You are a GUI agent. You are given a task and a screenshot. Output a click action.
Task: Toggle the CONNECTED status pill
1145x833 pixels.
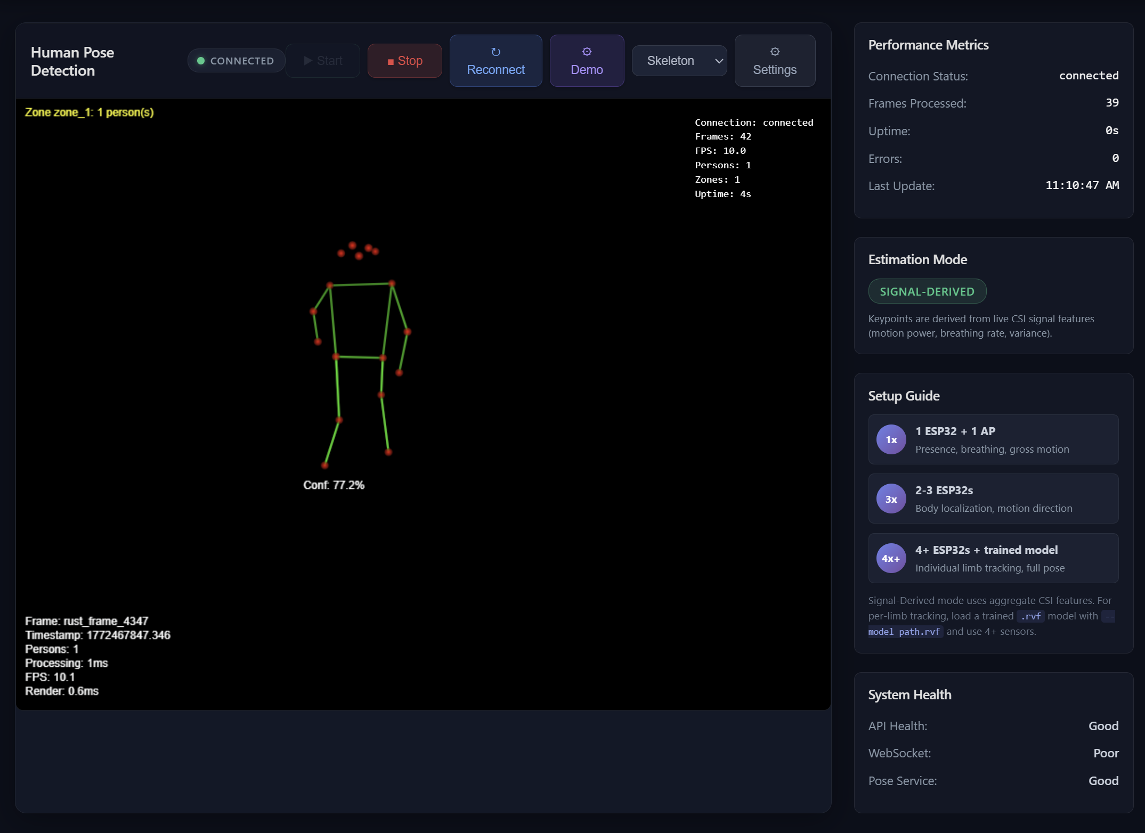point(236,60)
